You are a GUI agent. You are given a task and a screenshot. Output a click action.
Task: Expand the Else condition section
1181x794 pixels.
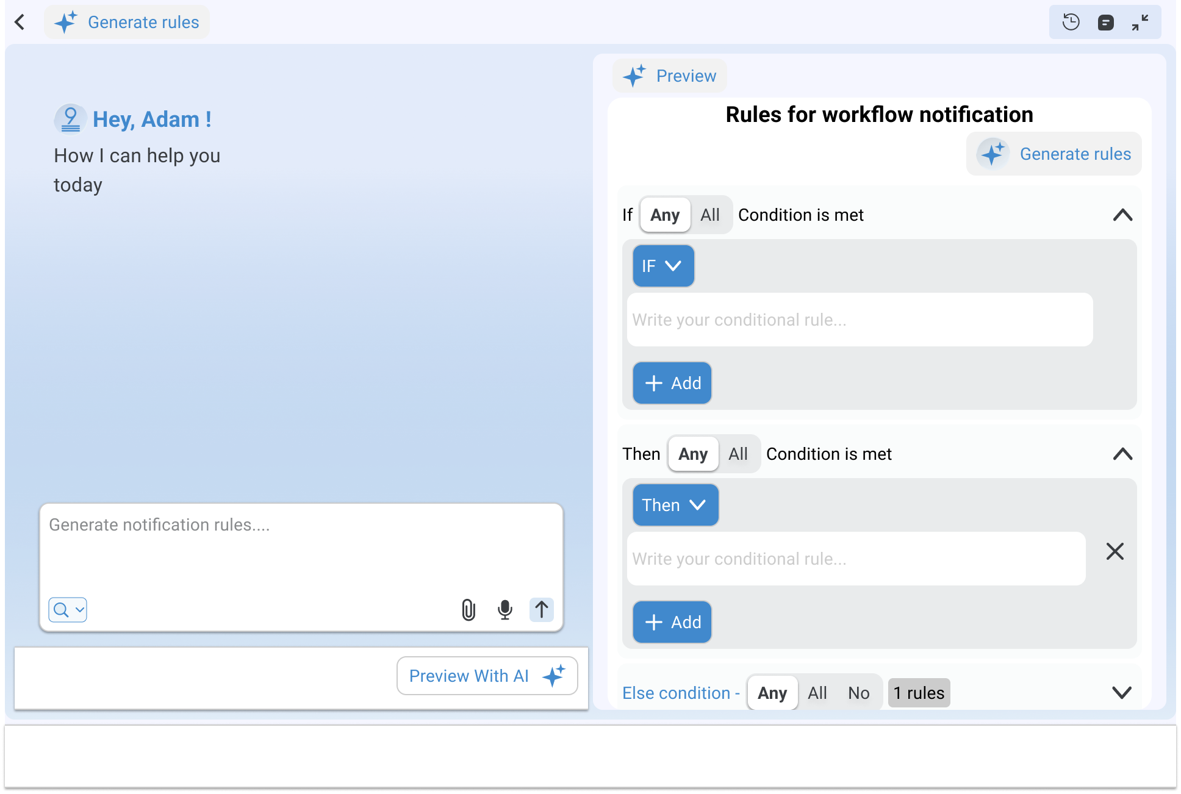(x=1121, y=693)
